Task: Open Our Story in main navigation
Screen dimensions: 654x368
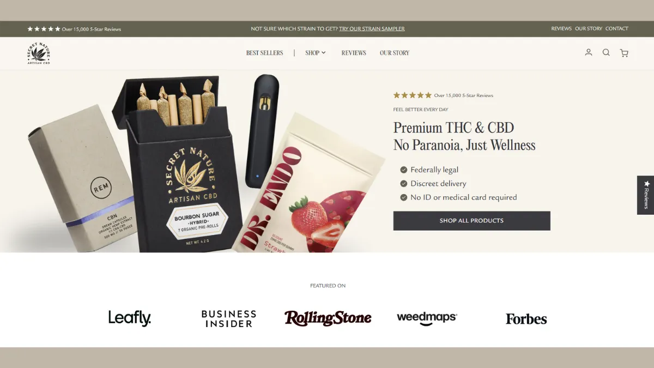Action: (x=395, y=53)
